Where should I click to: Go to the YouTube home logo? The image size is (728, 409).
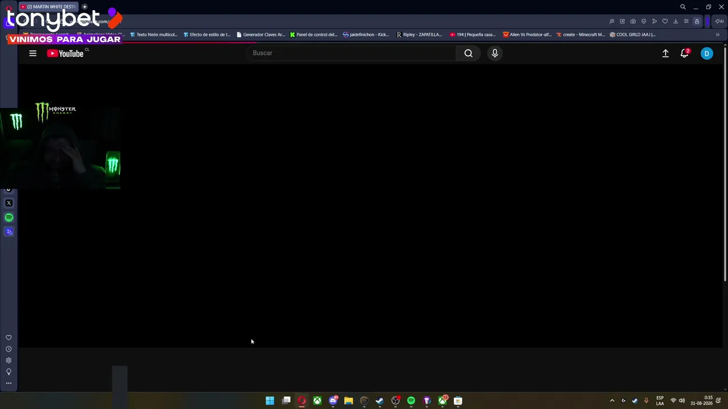click(65, 53)
